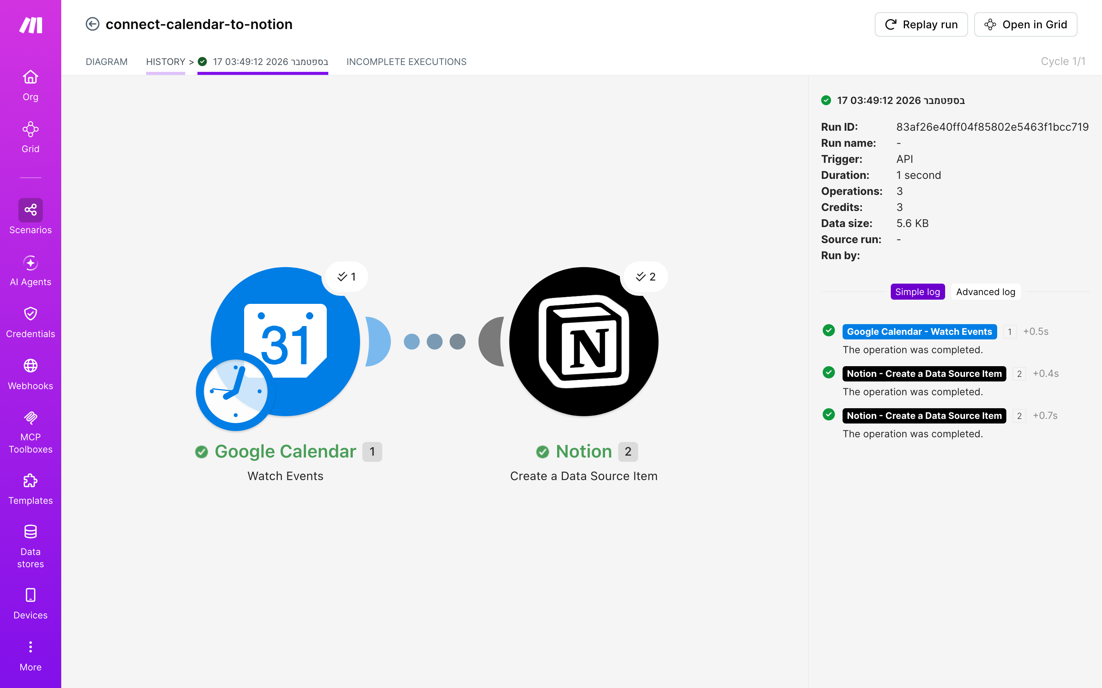Click the 5.6 KB data size value
Image resolution: width=1102 pixels, height=688 pixels.
click(912, 224)
